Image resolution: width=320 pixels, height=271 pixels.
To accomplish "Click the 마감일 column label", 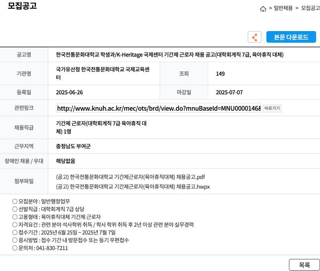I will pos(184,92).
